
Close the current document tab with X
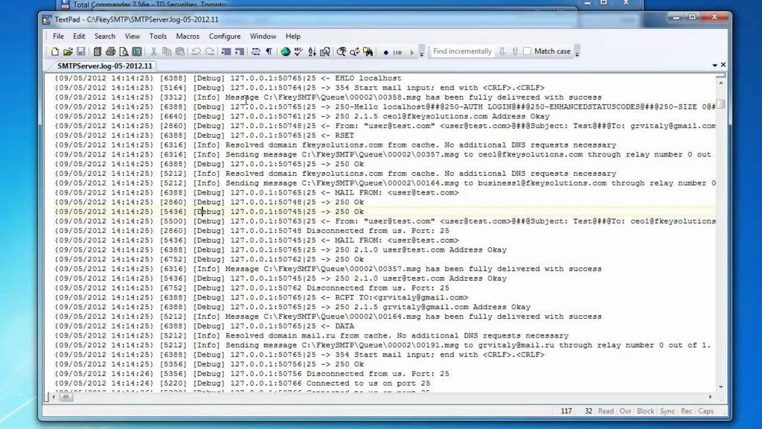(723, 65)
